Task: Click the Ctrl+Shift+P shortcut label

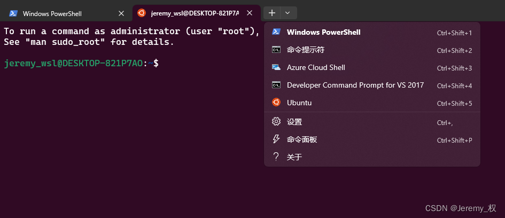Action: [454, 141]
